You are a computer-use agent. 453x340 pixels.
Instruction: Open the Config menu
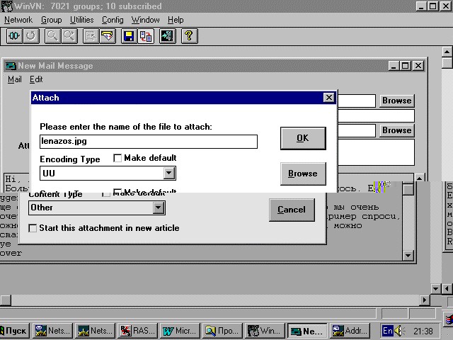tap(113, 20)
